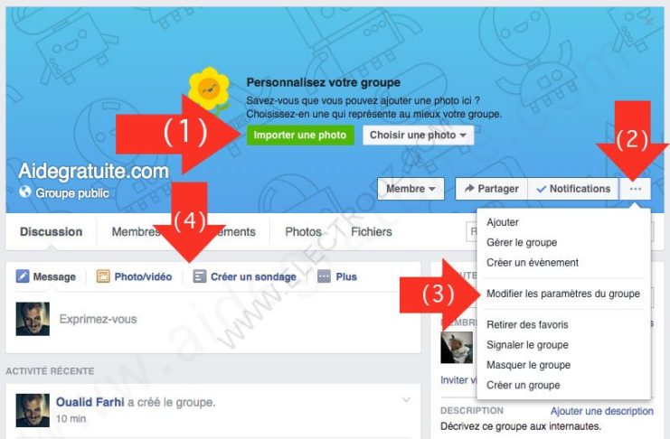Click the sunflower mascot icon
Screen dimensions: 670x439
pos(209,89)
